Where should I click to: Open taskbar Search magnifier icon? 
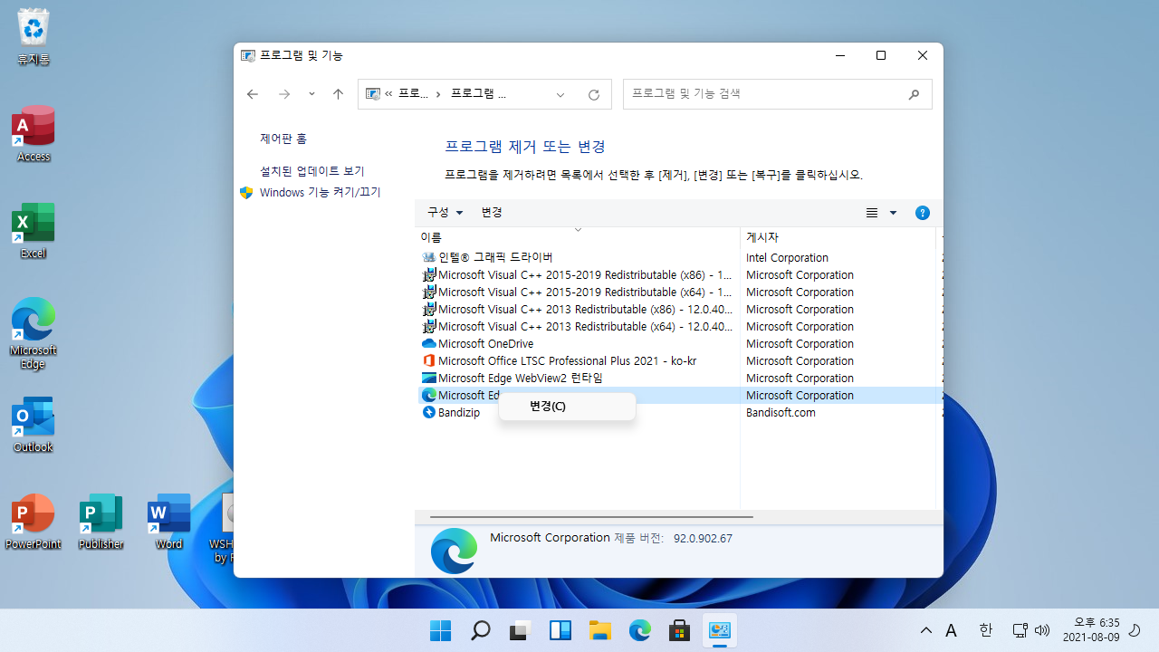[x=481, y=630]
